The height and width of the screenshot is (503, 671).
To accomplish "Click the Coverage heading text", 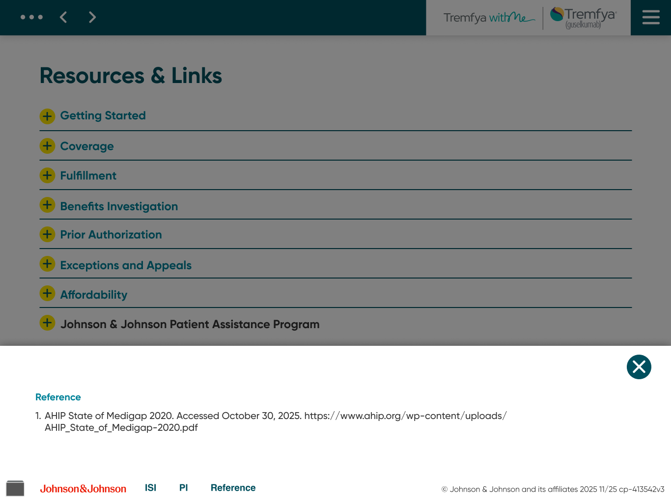I will [87, 146].
